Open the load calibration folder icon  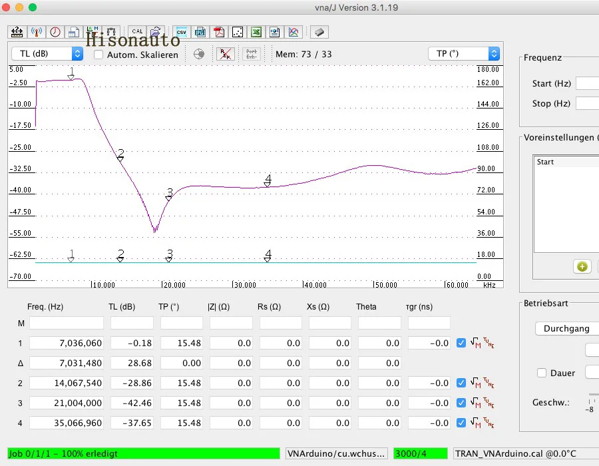pyautogui.click(x=156, y=32)
